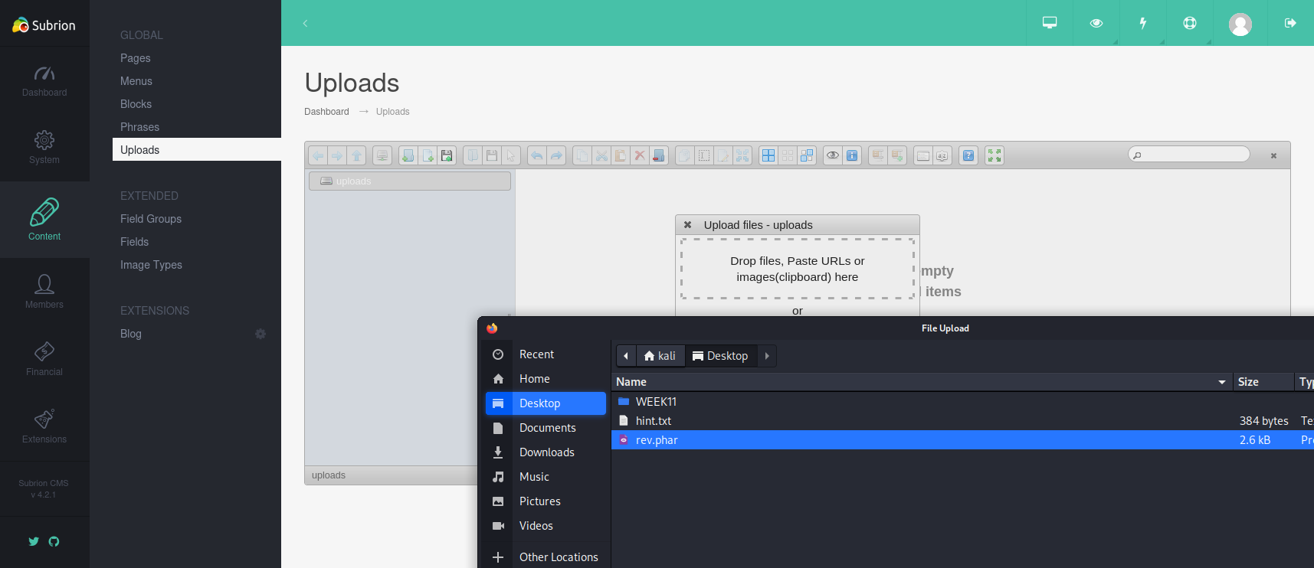
Task: Open the Subrion Twitter link
Action: click(34, 541)
